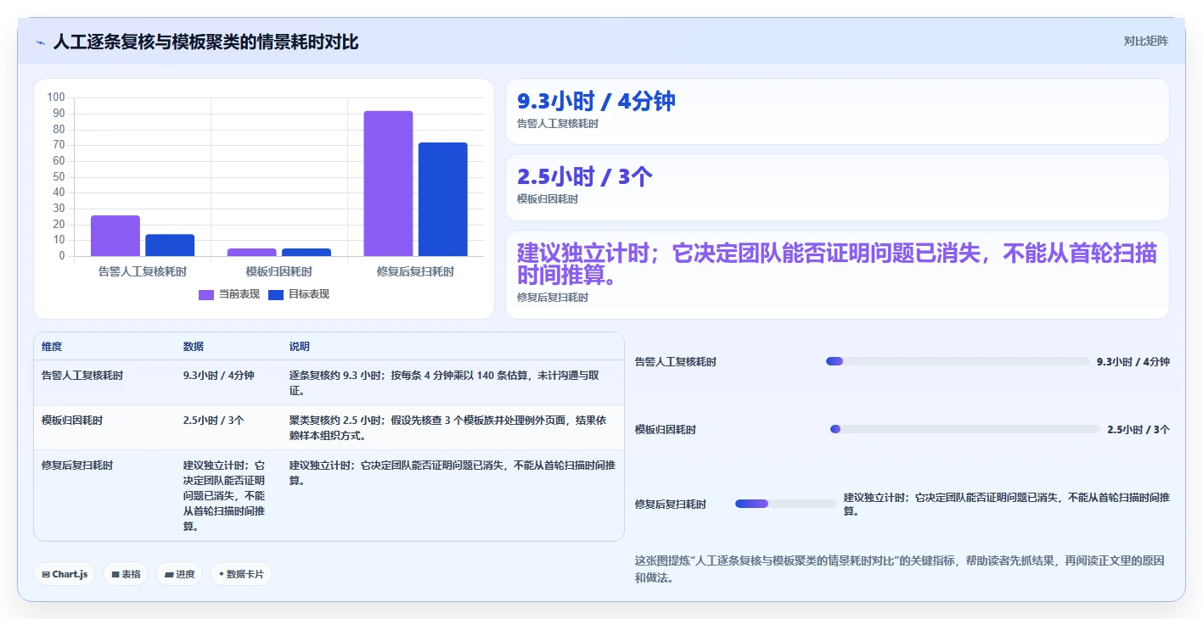Click the 告警人工复核耗时 caption in its data card
The image size is (1203, 619).
[x=558, y=124]
